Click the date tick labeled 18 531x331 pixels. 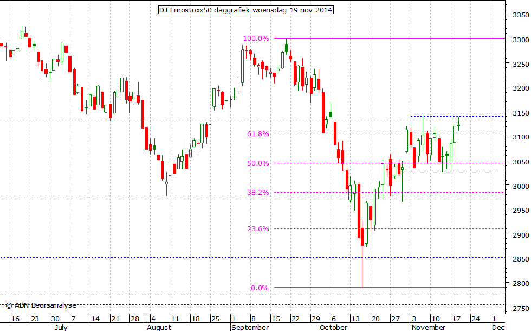coord(196,319)
